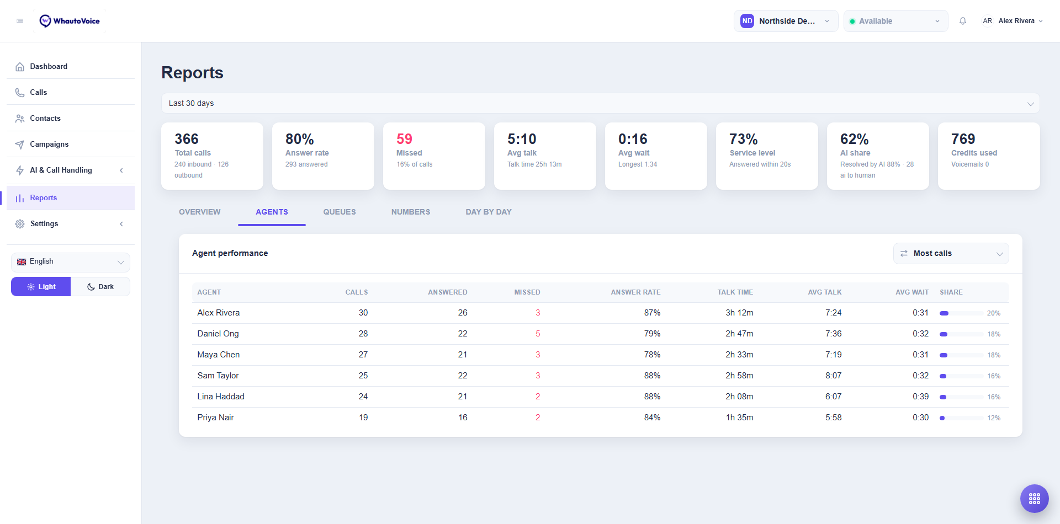
Task: Open the Last 30 days range dropdown
Action: click(x=600, y=103)
